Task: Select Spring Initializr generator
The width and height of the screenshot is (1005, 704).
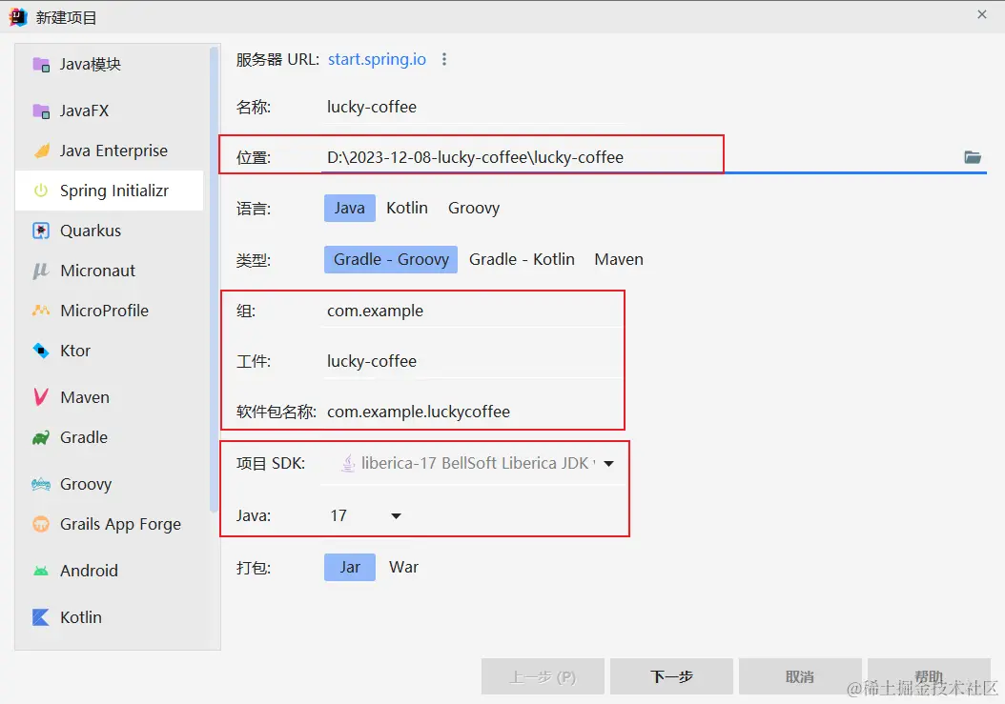Action: click(x=110, y=191)
